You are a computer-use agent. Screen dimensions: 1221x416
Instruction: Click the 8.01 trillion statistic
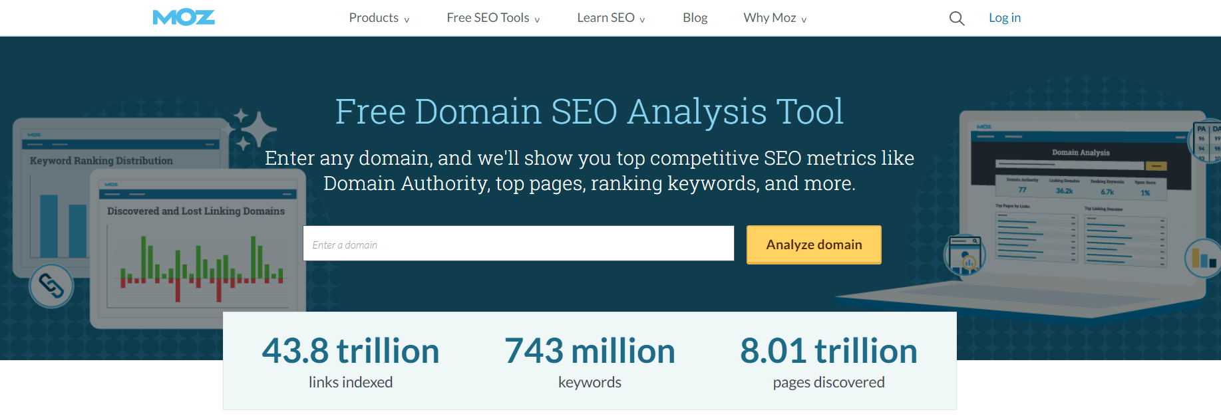[828, 351]
